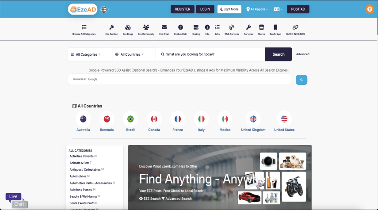Viewport: 378px width, 210px height.
Task: Click the vases thumbnail in banner
Action: pos(271,198)
